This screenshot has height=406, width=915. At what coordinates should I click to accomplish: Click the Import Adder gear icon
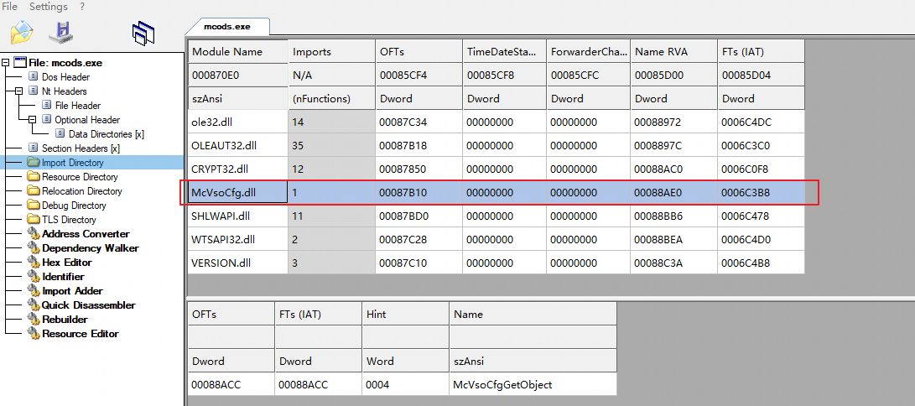click(33, 291)
